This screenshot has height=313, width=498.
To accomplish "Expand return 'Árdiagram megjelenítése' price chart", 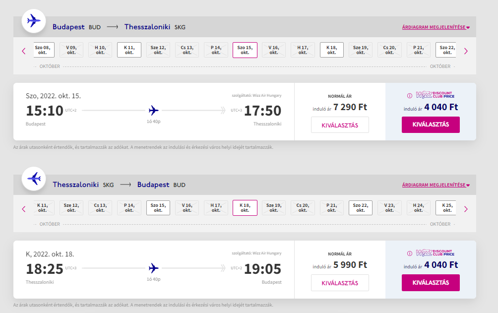I will pyautogui.click(x=436, y=185).
